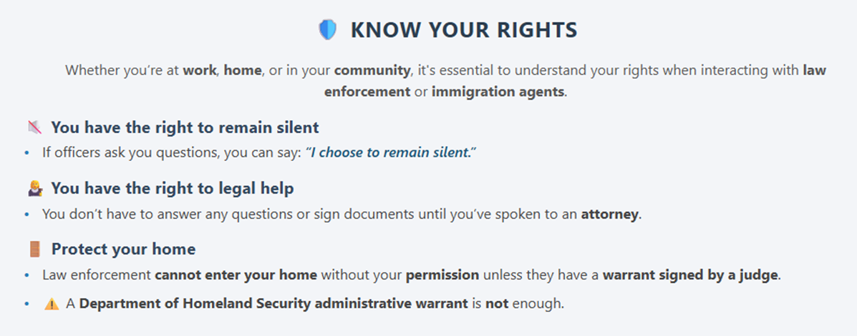Click the bold word "not" in the warning line
This screenshot has height=336, width=857.
click(x=497, y=304)
